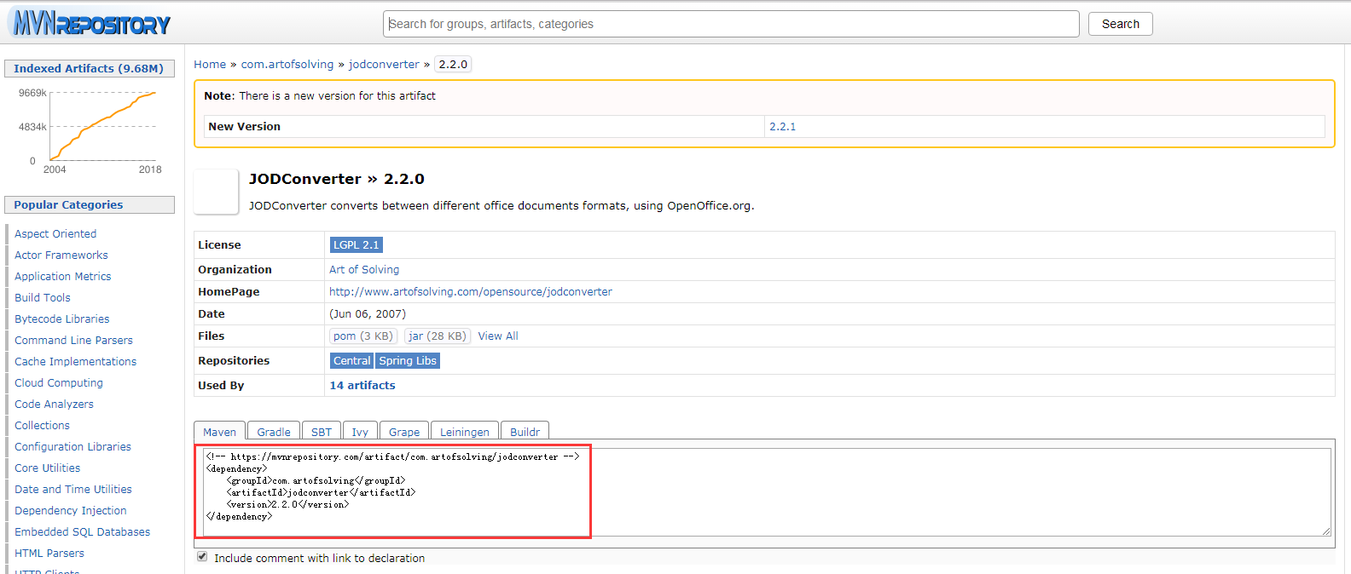Select the Maven tab

(x=219, y=431)
